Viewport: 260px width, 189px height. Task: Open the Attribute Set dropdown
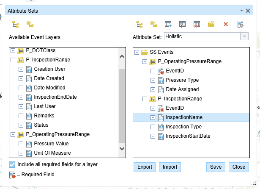point(244,36)
